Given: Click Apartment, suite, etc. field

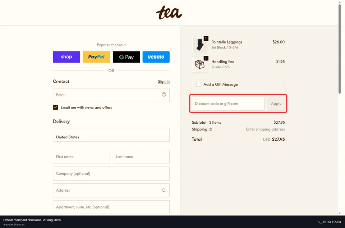Looking at the screenshot, I should [x=111, y=207].
